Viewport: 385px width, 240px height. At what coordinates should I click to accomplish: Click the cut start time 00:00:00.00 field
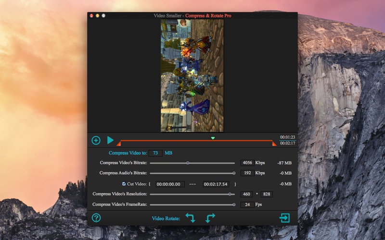(x=170, y=184)
